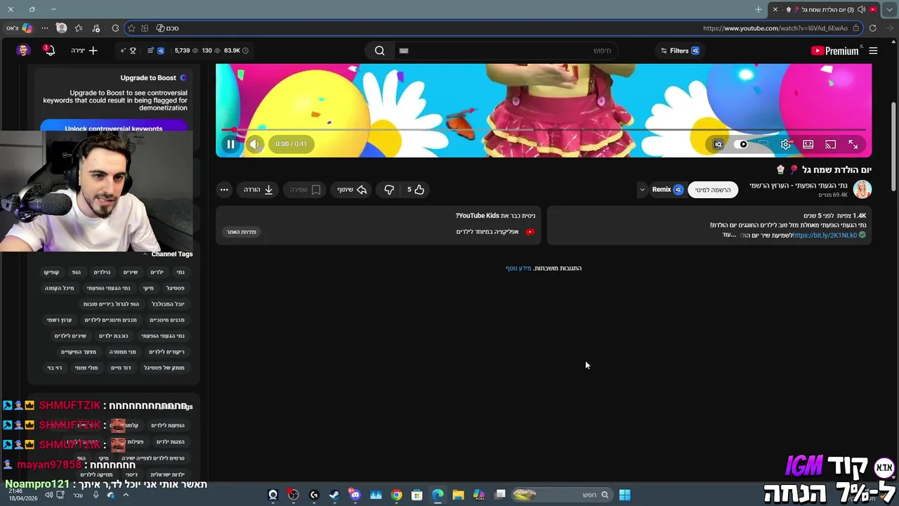Cast video to a device
899x506 pixels.
pos(831,144)
